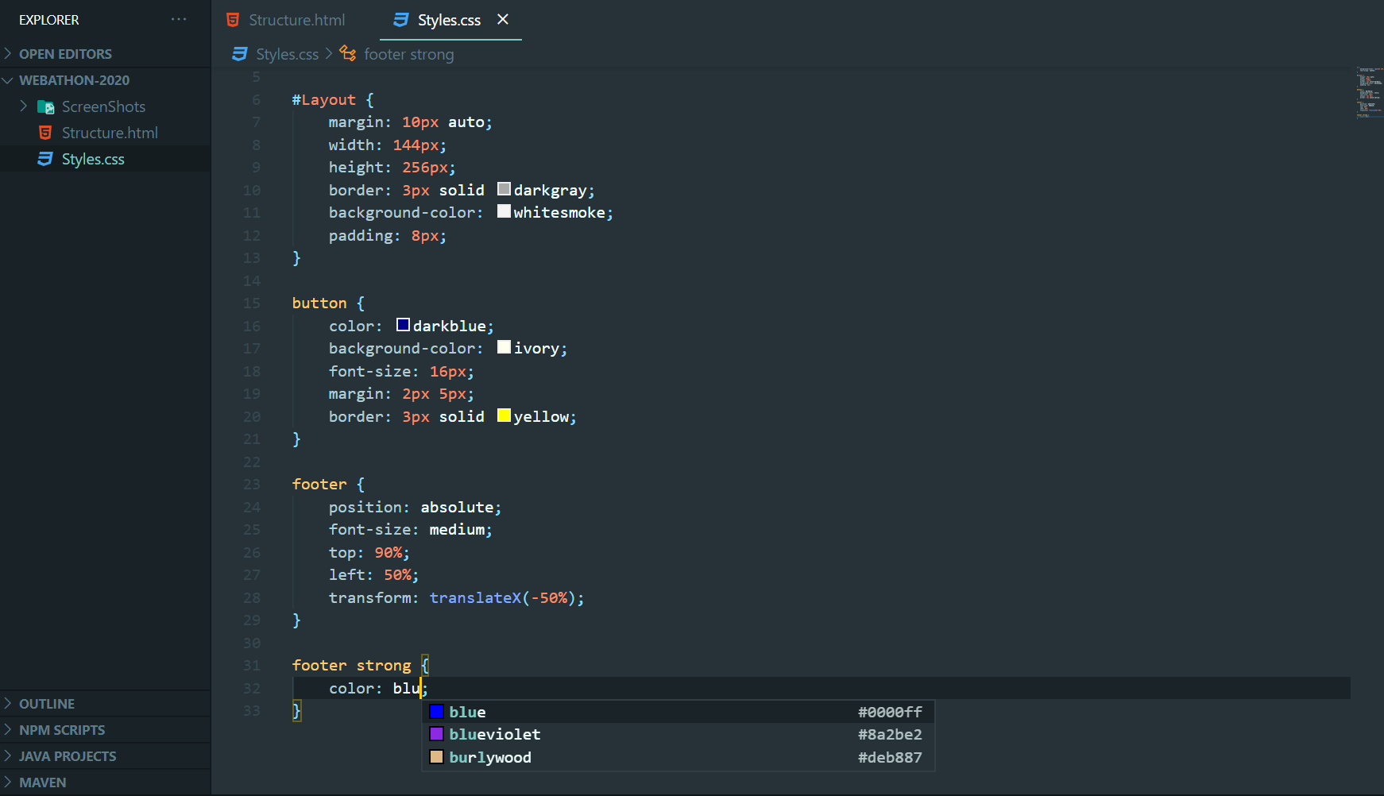This screenshot has width=1384, height=796.
Task: Click the CSS file icon in breadcrumb
Action: [239, 54]
